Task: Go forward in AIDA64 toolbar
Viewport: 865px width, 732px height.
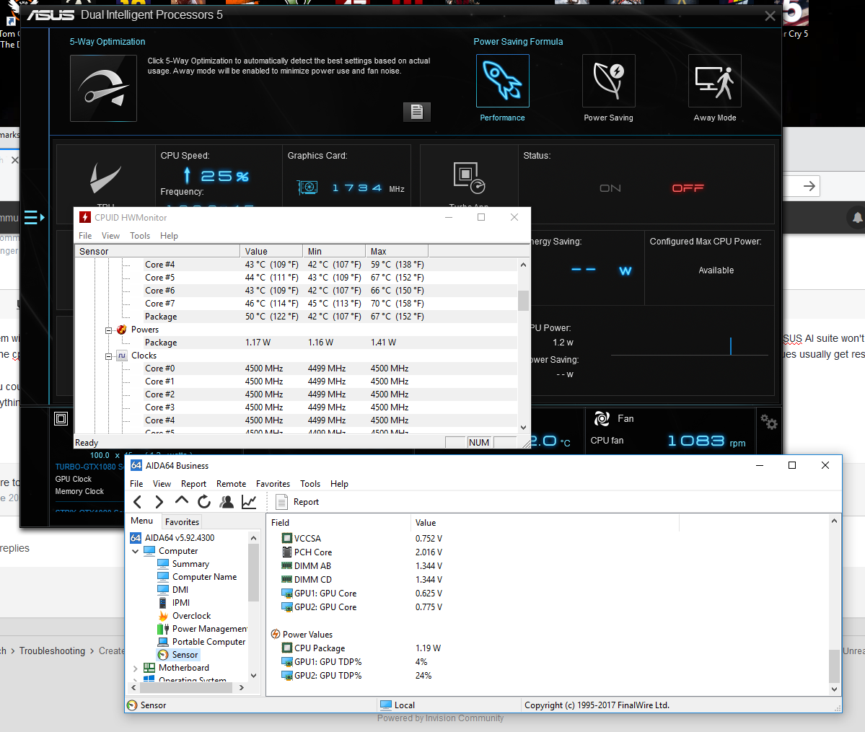Action: (x=159, y=502)
